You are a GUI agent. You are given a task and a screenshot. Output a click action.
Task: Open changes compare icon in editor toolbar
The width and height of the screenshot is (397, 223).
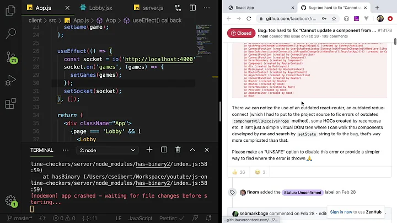point(178,8)
